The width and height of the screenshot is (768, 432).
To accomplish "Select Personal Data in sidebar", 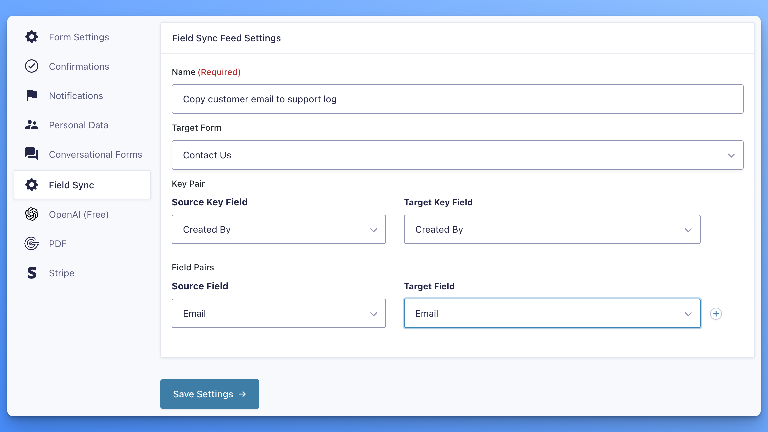I will pos(82,125).
